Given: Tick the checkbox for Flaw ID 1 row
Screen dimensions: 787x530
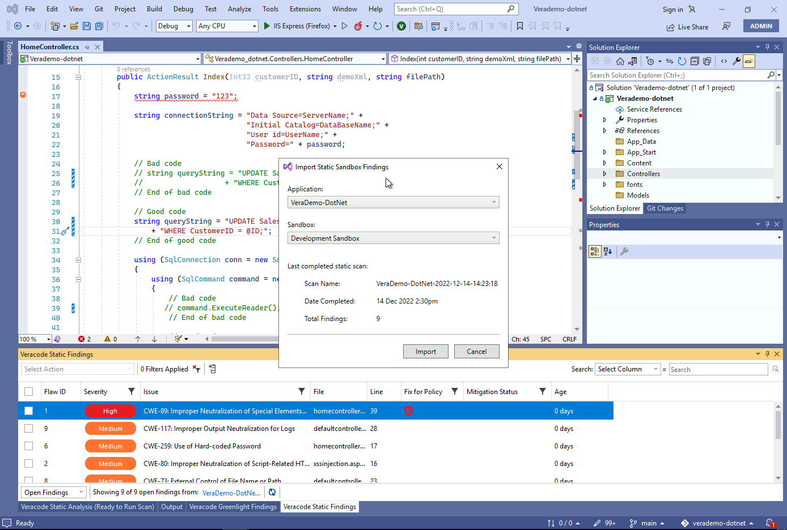Looking at the screenshot, I should point(28,411).
